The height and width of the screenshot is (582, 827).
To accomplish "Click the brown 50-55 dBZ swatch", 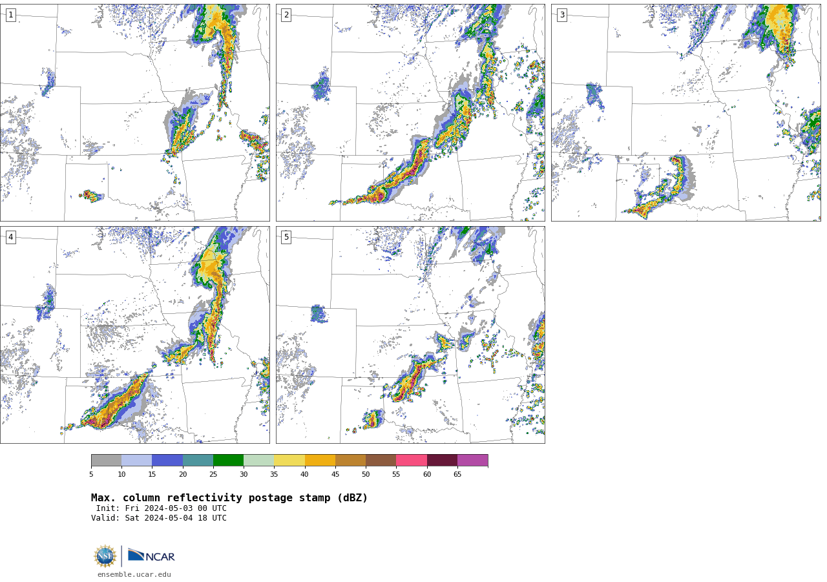I will click(381, 460).
